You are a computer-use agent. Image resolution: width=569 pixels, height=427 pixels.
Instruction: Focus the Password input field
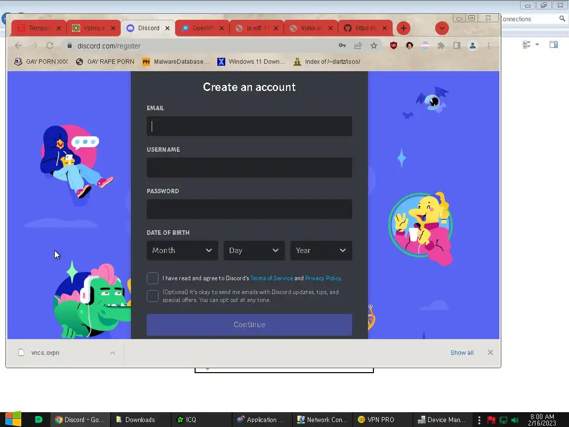tap(249, 209)
